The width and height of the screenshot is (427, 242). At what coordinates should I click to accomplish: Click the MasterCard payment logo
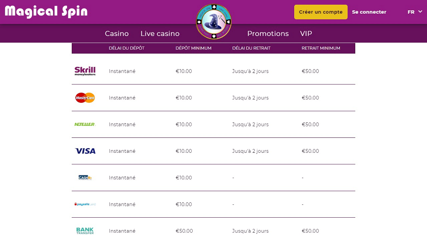85,98
